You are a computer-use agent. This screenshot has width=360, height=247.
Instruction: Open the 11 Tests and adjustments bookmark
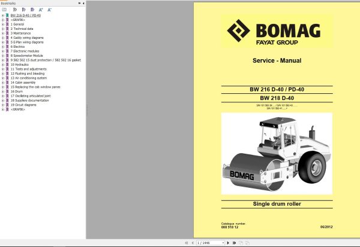coord(28,69)
